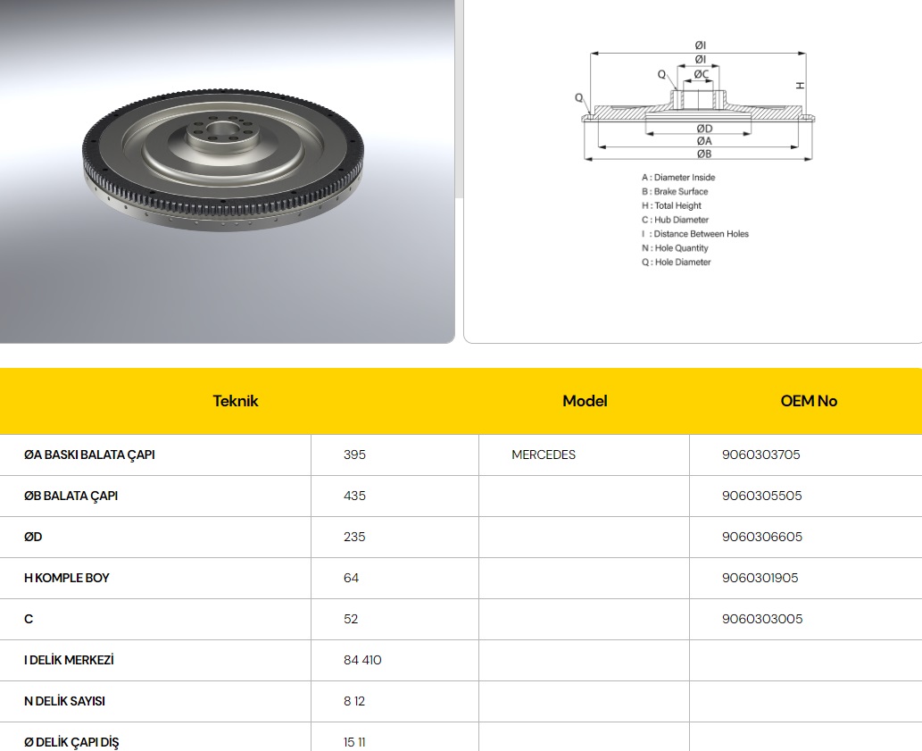Click the N DELİK SAYISI row label
922x751 pixels.
[x=64, y=701]
